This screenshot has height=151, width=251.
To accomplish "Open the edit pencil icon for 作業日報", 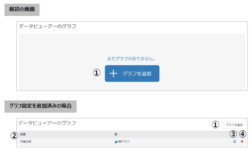I will (235, 141).
